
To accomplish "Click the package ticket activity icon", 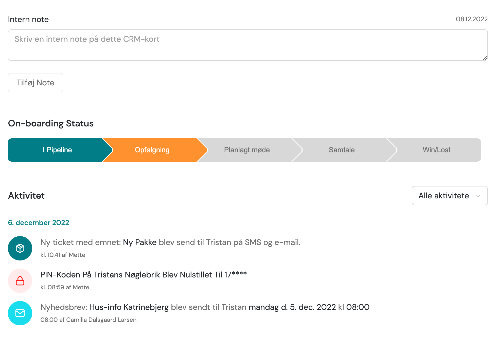I will [x=20, y=248].
